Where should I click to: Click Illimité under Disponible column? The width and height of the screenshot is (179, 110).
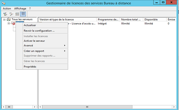(x=149, y=24)
